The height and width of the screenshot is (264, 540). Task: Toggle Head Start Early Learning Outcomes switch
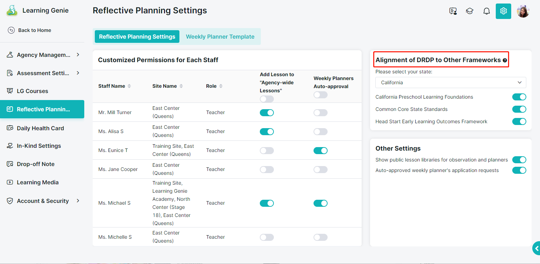[519, 121]
